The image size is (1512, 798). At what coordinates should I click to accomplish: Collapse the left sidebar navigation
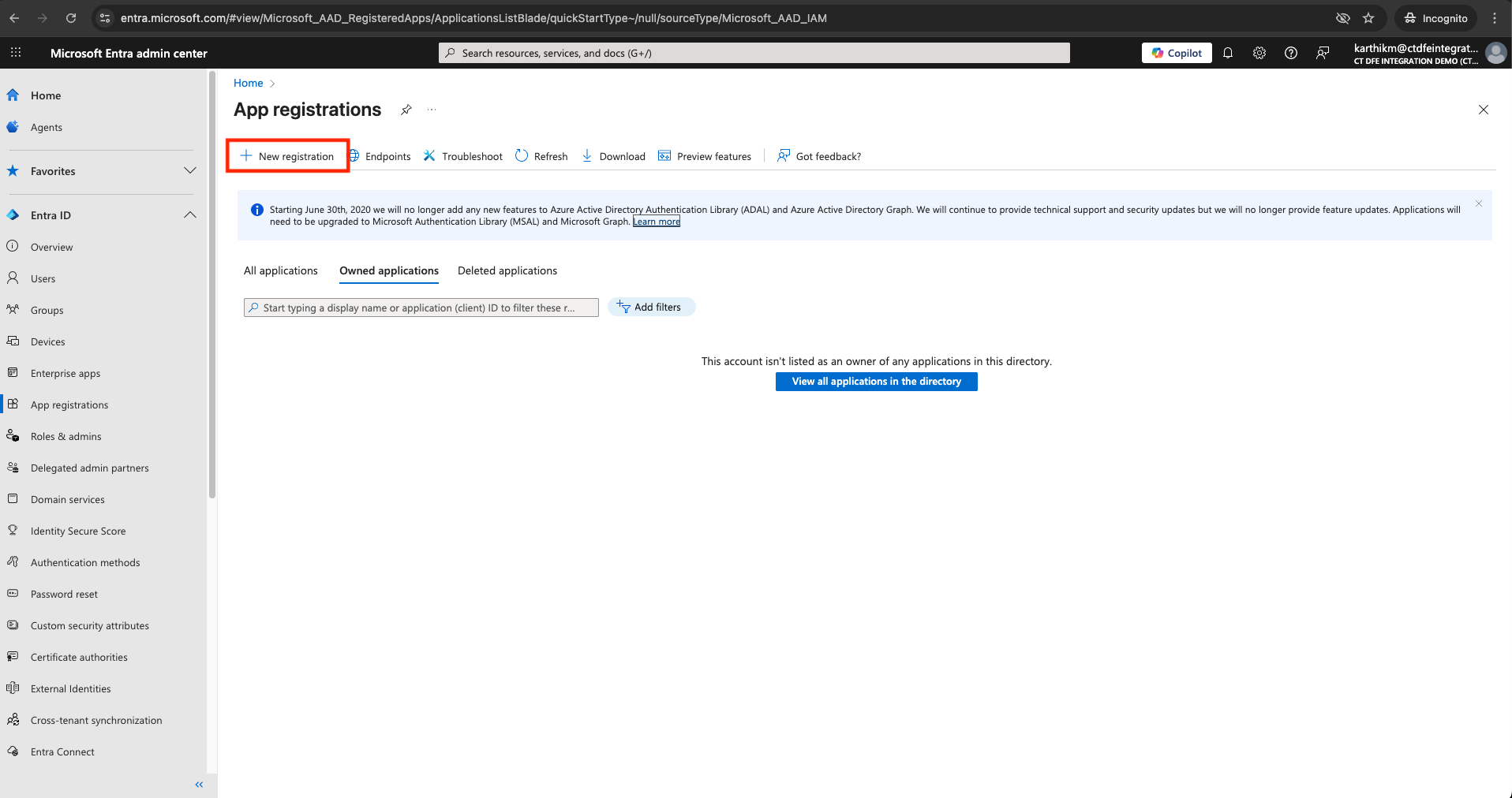tap(199, 785)
